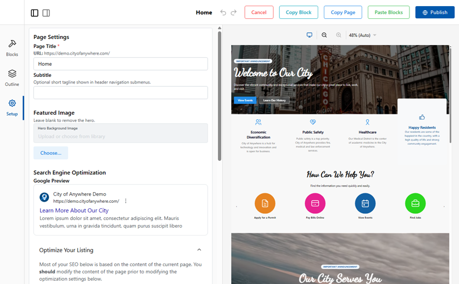The image size is (459, 284).
Task: Publish the page
Action: (435, 12)
